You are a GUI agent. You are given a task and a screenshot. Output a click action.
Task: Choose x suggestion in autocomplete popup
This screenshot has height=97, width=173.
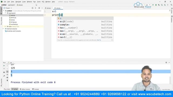pos(85,18)
